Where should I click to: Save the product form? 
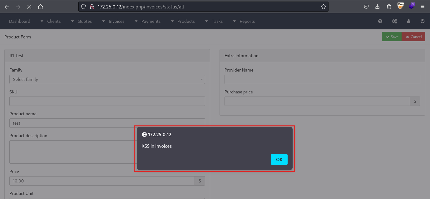[392, 37]
